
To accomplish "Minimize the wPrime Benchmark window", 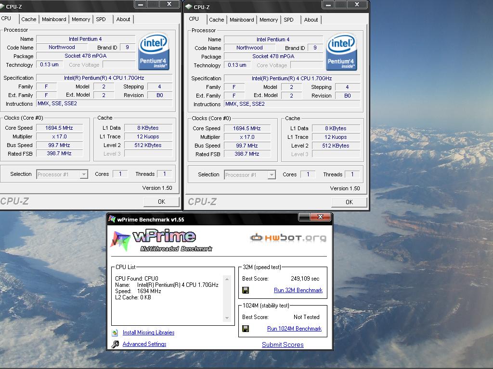I will pyautogui.click(x=304, y=217).
